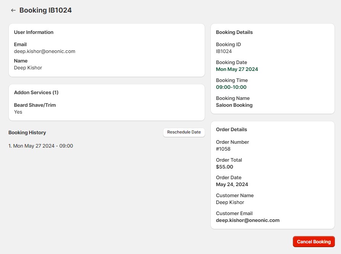Viewport: 341px width, 254px height.
Task: Click the first Booking History entry
Action: click(x=41, y=146)
